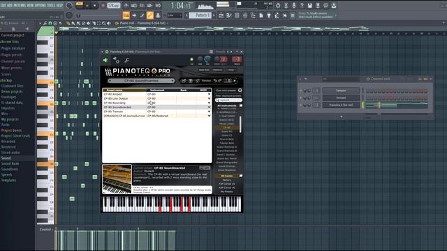Select the piano roll speaker playback tool
The width and height of the screenshot is (447, 251).
pos(109,23)
